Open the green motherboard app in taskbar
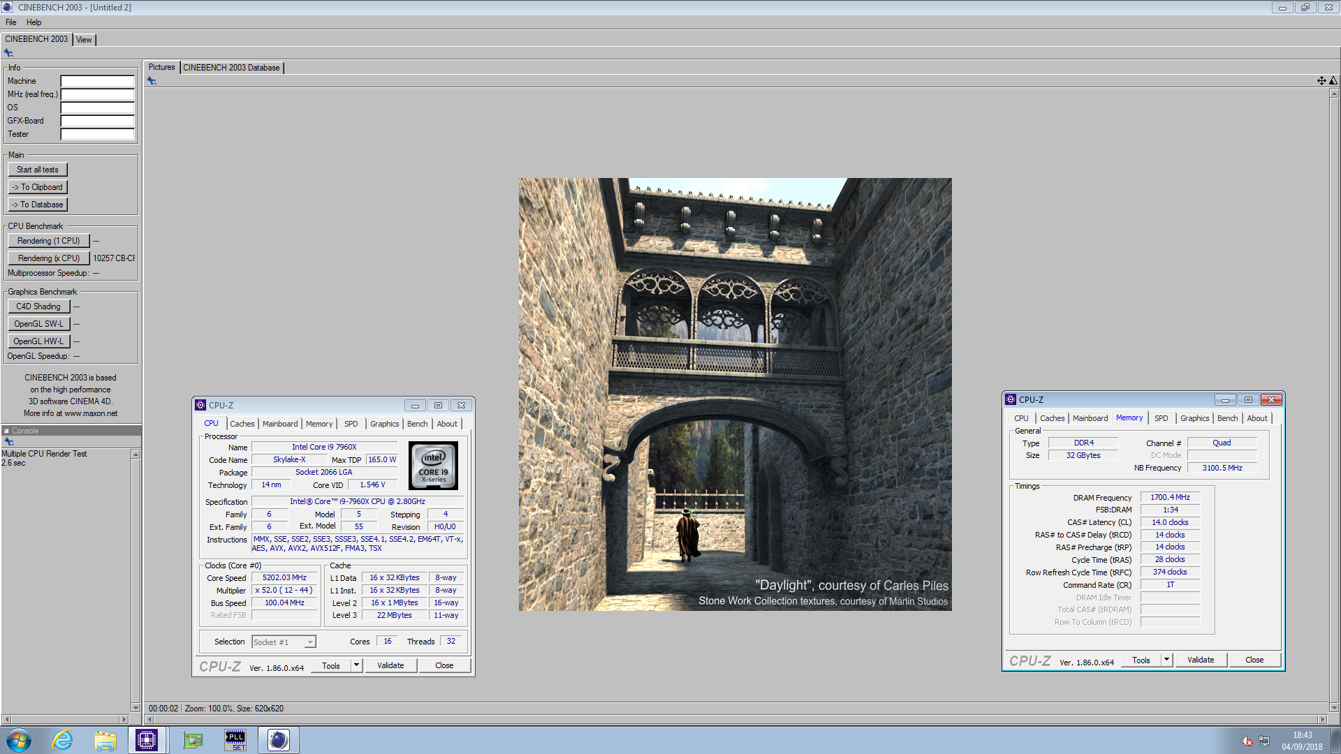Image resolution: width=1341 pixels, height=754 pixels. [x=192, y=740]
